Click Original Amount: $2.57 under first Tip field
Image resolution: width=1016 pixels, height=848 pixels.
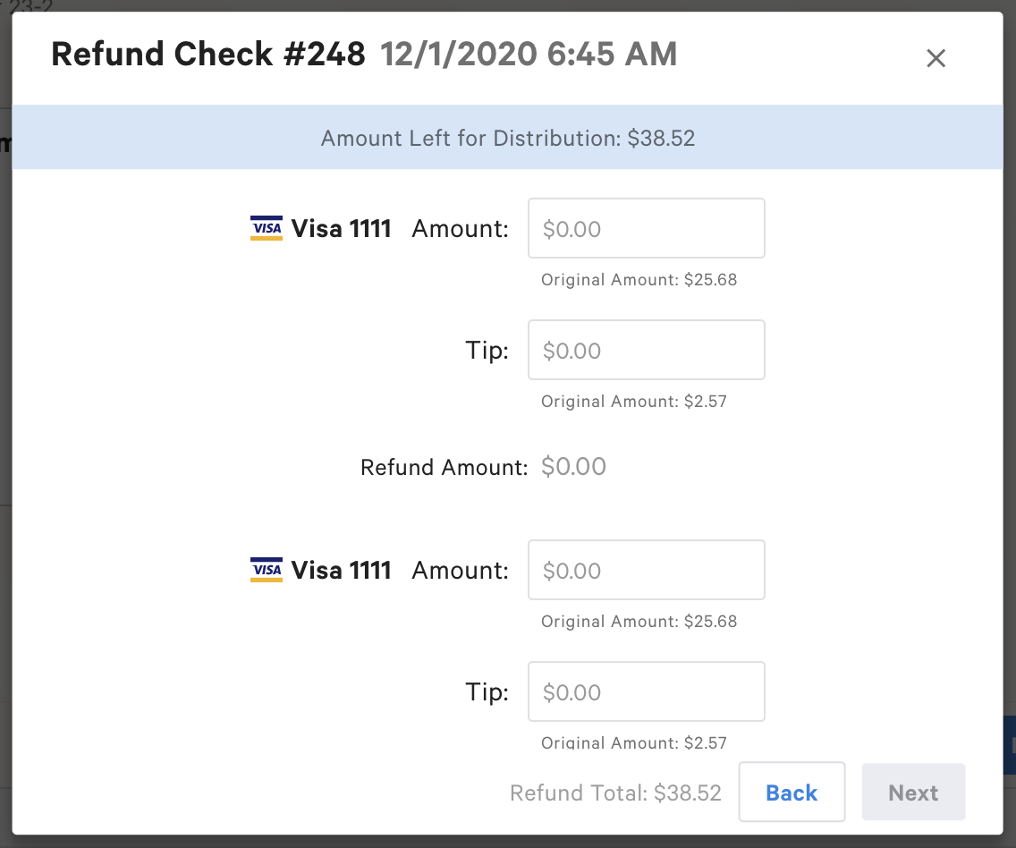(634, 401)
